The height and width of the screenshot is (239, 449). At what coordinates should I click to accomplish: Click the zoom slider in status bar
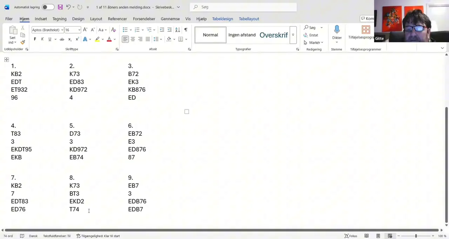416,236
